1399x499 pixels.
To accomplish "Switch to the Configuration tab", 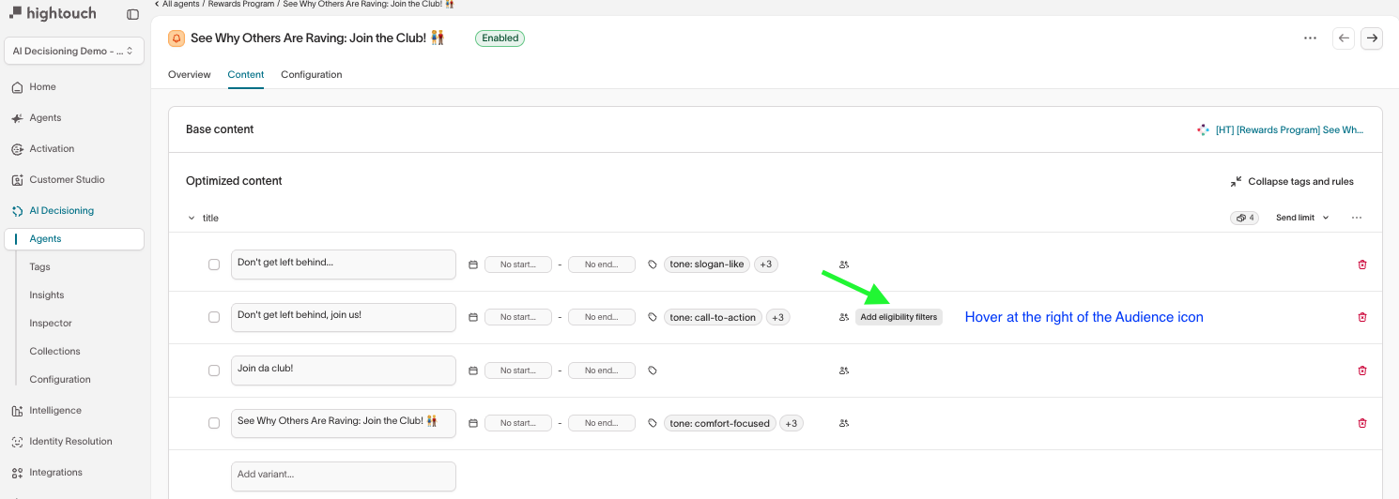I will pos(312,74).
